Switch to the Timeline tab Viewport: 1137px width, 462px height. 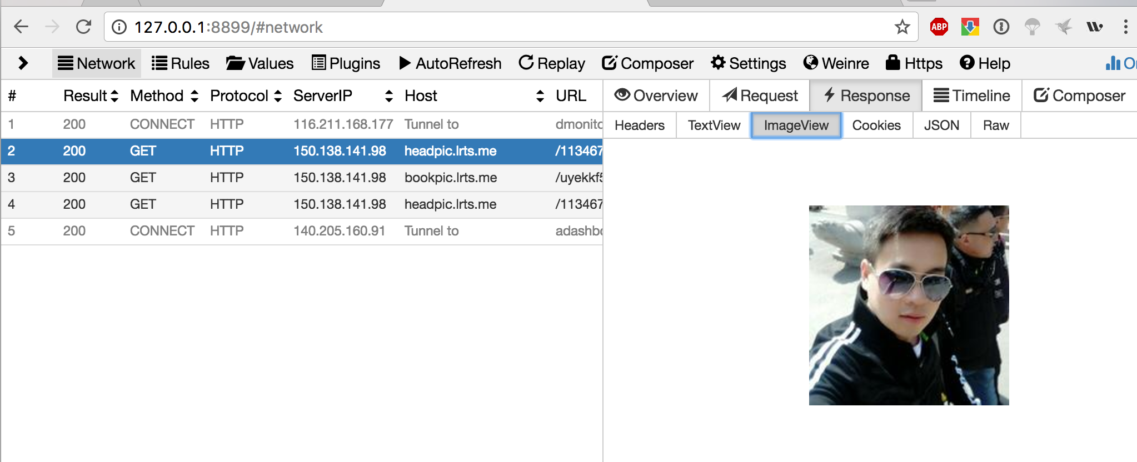[x=972, y=96]
